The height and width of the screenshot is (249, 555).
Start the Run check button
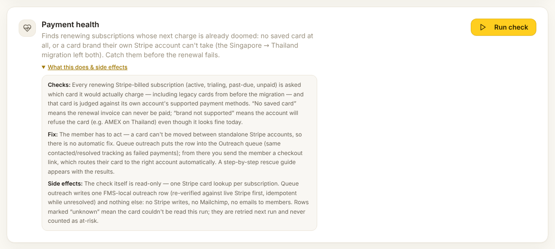pyautogui.click(x=503, y=27)
